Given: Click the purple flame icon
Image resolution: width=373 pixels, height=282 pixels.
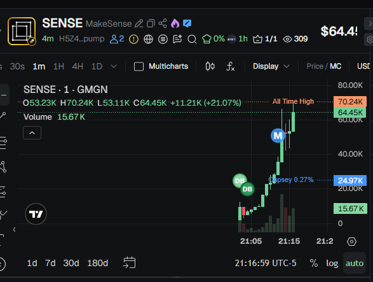Looking at the screenshot, I should (x=175, y=24).
